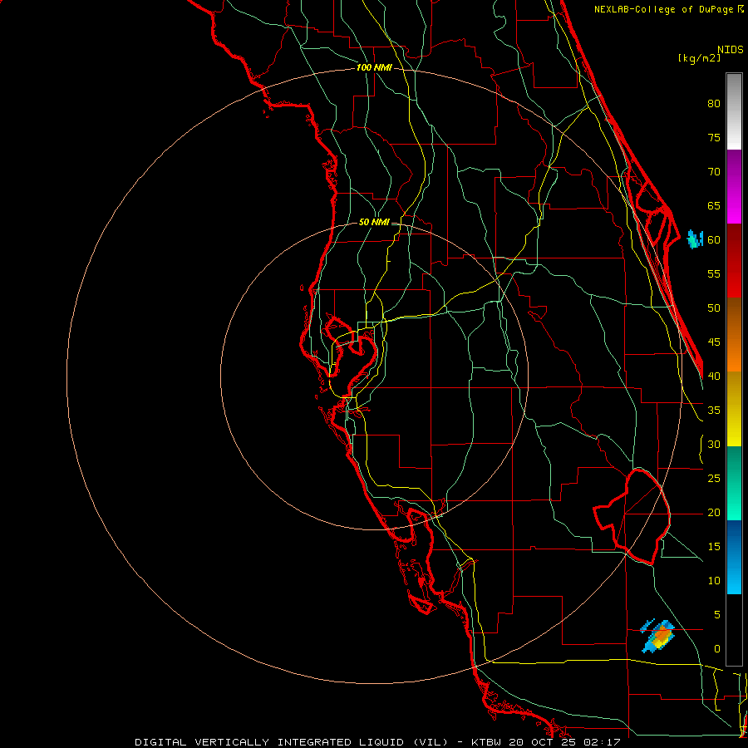Click the 80 value on the scale
The width and height of the screenshot is (748, 748).
point(714,104)
